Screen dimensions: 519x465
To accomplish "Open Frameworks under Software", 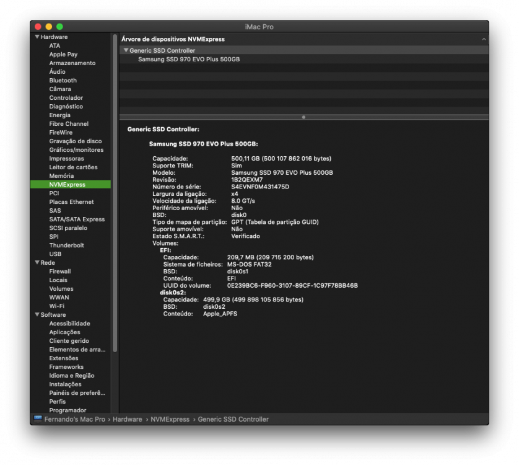I will [66, 367].
